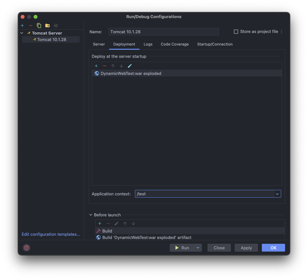Edit the deployment artifact with the pencil
The image size is (308, 279).
pyautogui.click(x=130, y=66)
